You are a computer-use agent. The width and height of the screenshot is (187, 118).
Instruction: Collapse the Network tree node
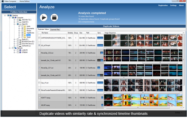(x=9, y=48)
